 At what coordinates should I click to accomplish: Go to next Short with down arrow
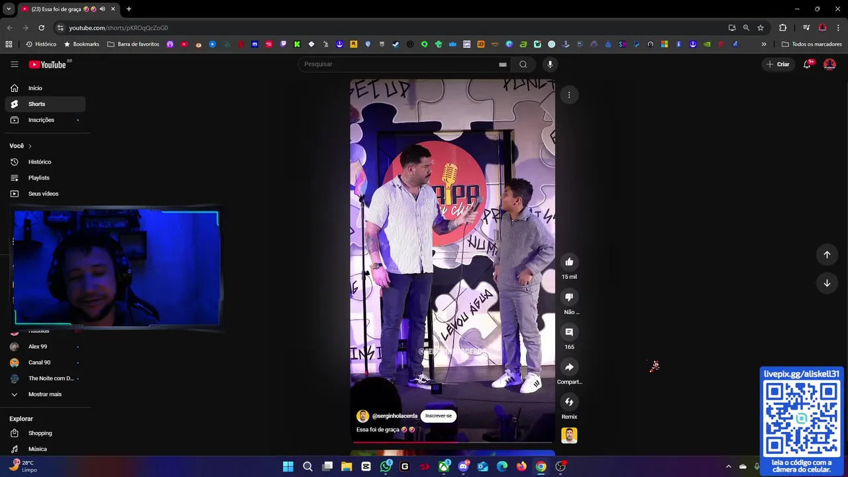click(827, 283)
